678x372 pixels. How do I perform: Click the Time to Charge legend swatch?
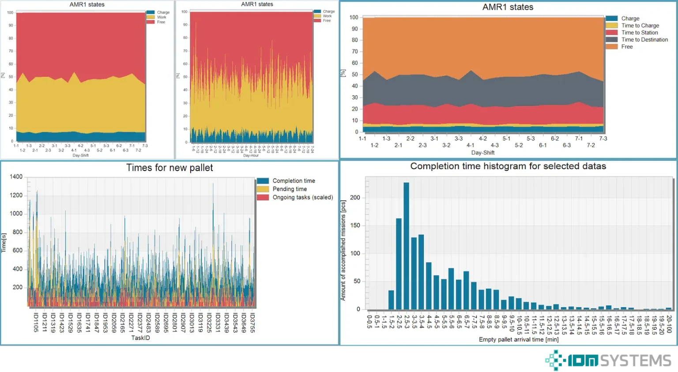[611, 26]
